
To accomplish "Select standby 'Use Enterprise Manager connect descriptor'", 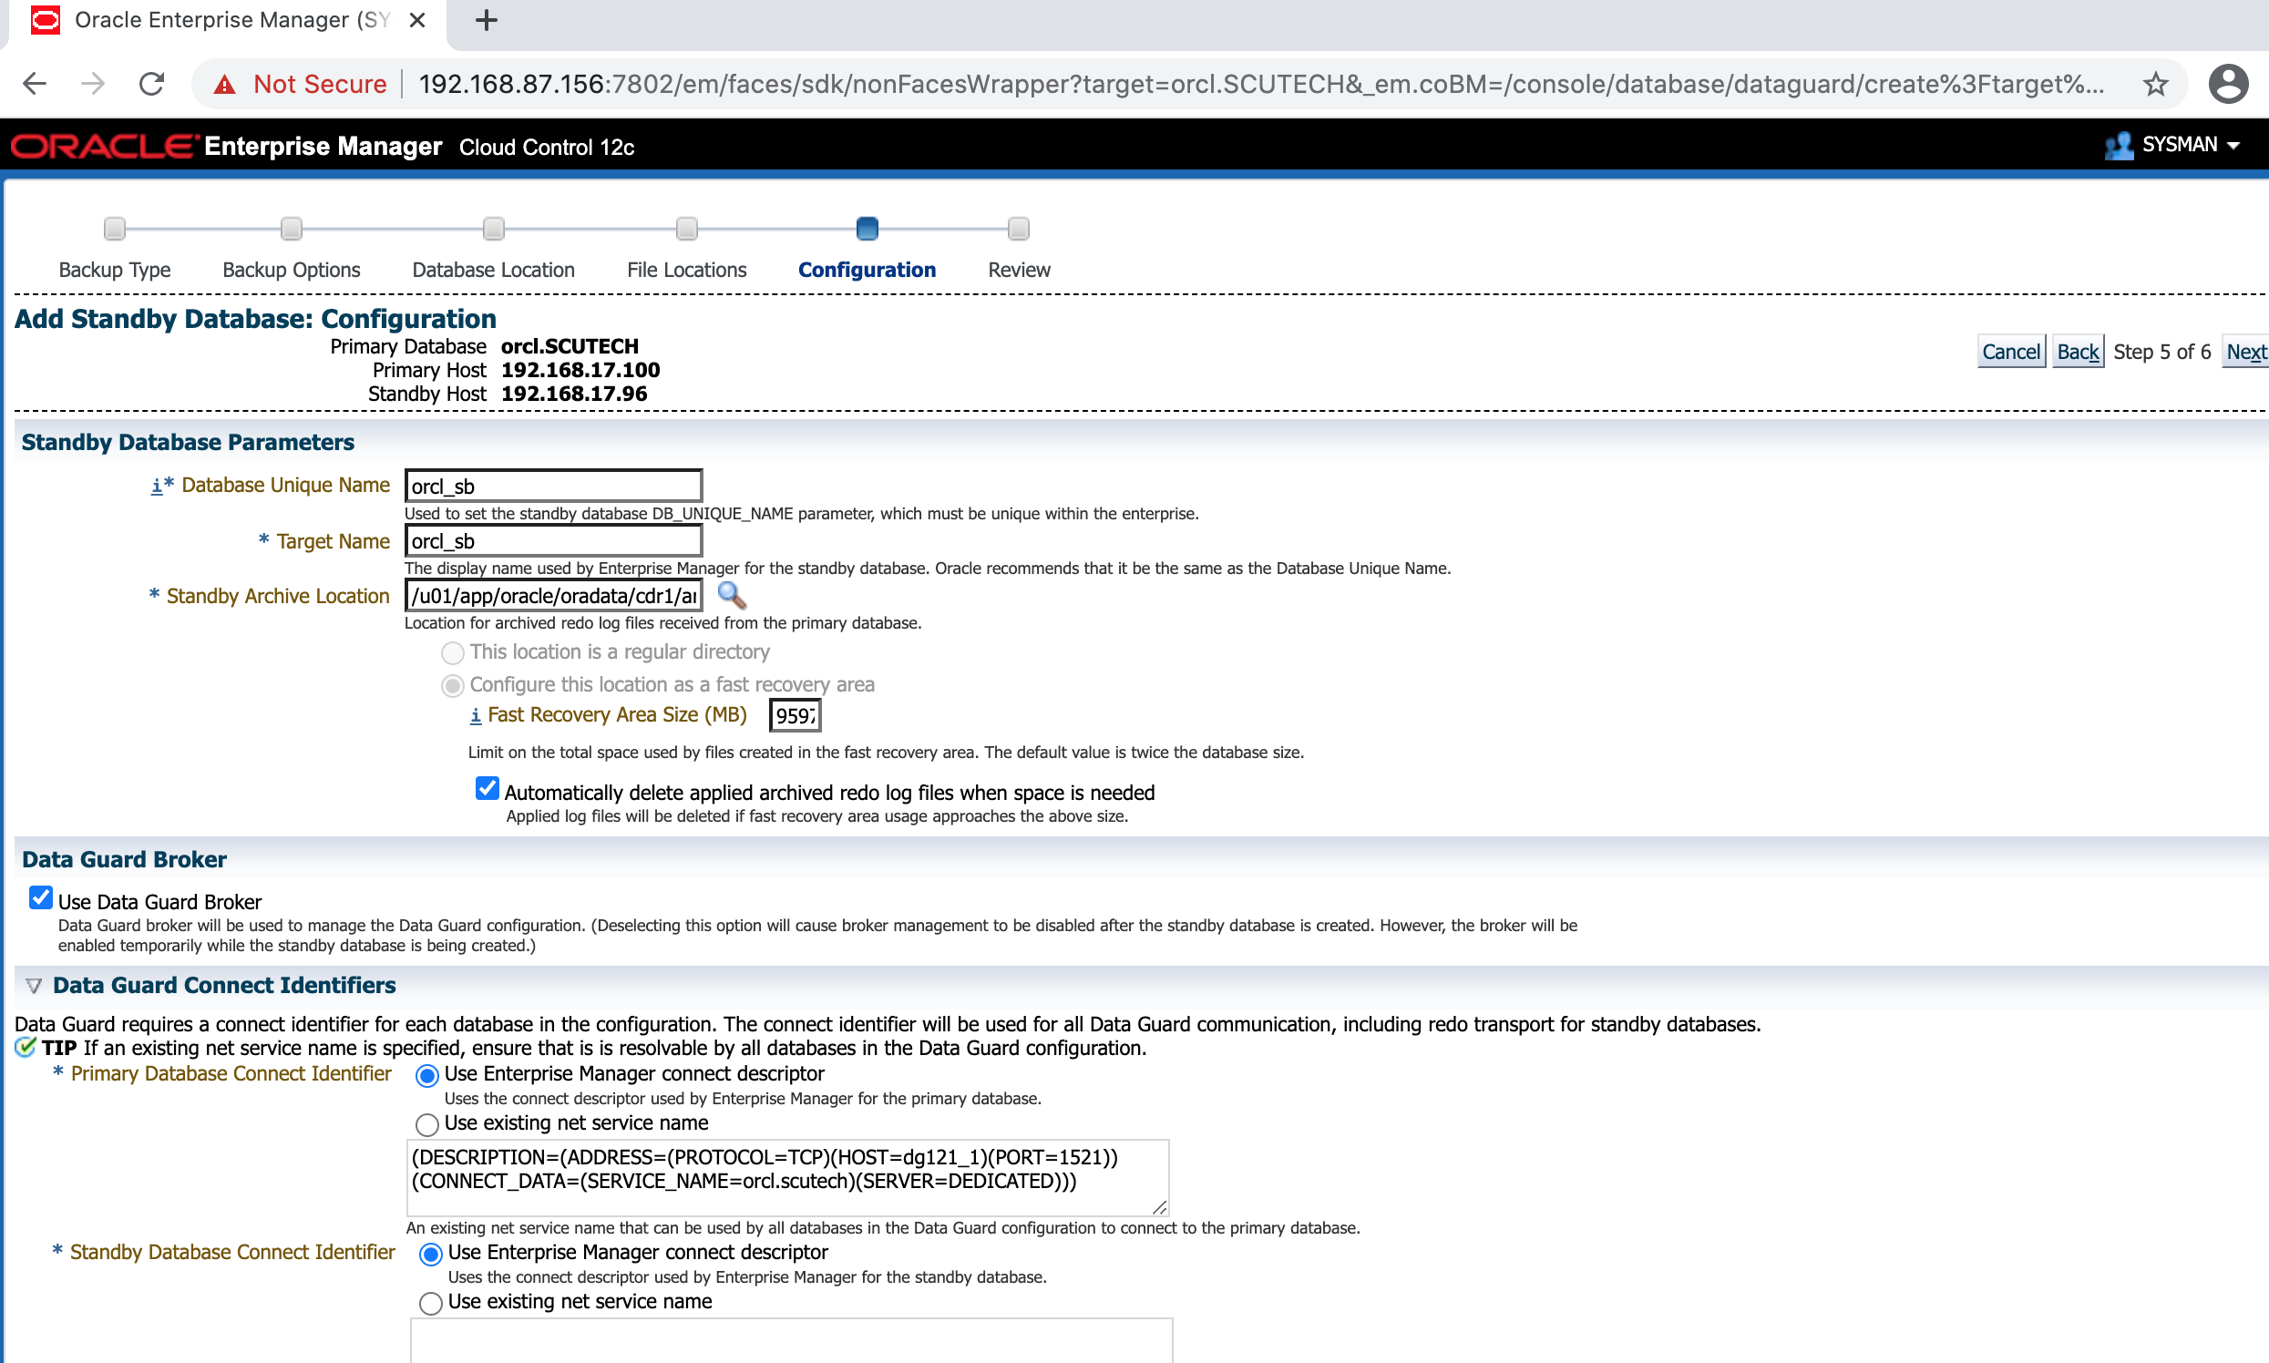I will [431, 1255].
